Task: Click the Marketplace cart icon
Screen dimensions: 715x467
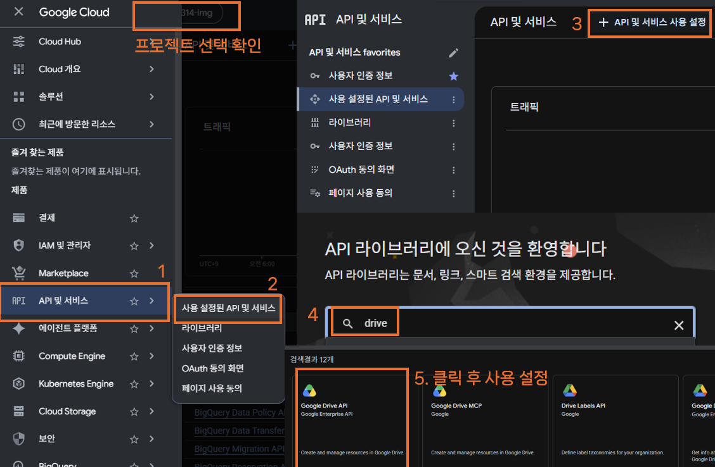Action: (x=18, y=273)
